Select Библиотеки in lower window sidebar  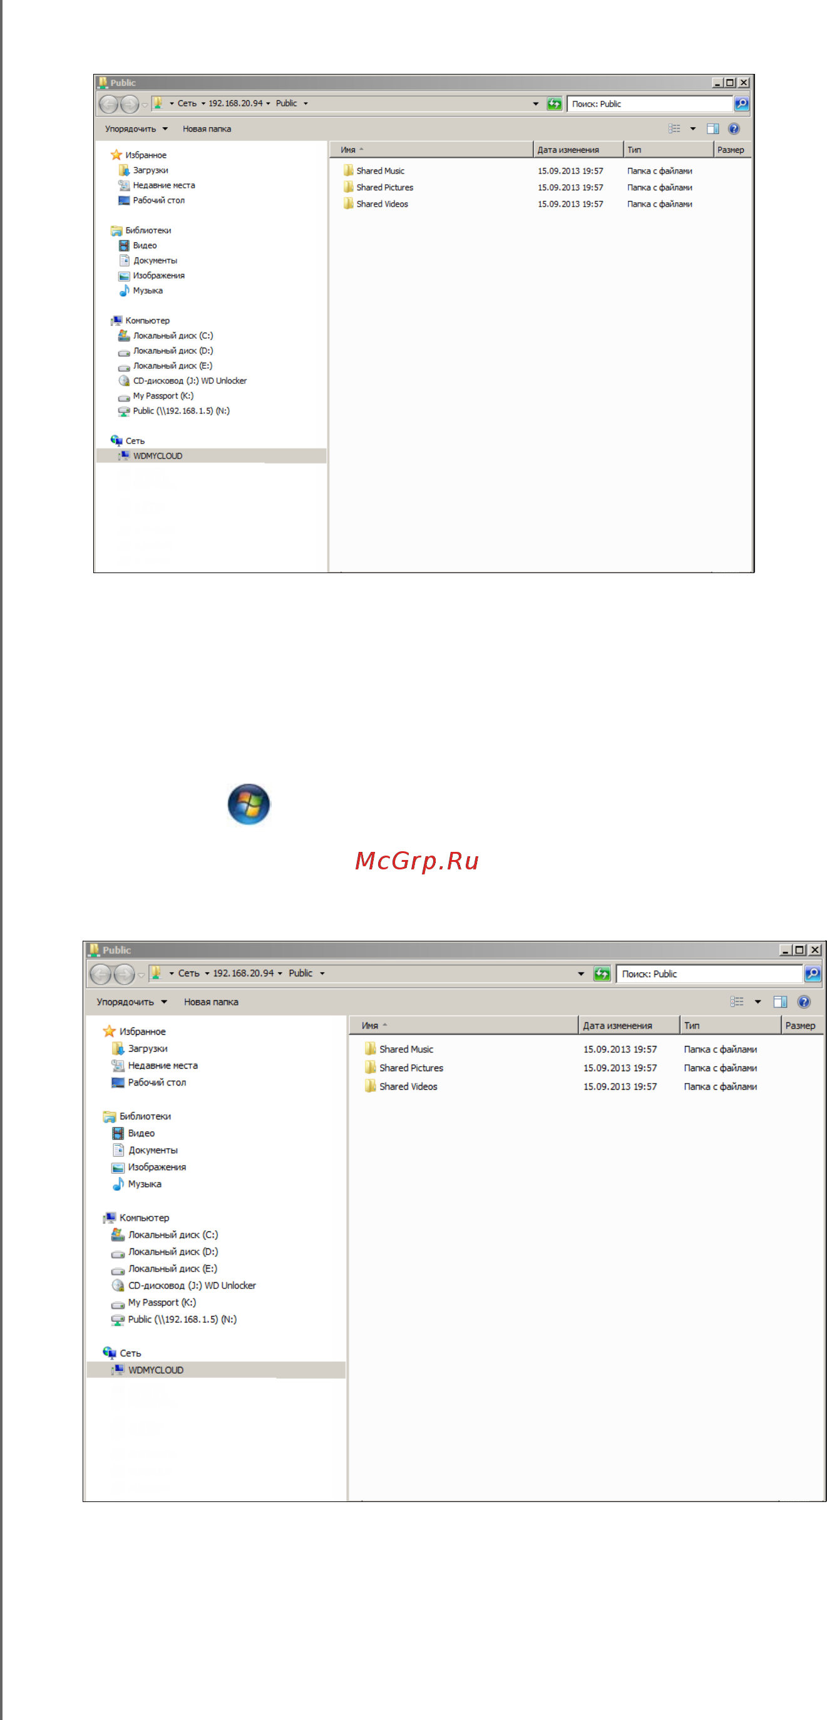coord(138,1116)
